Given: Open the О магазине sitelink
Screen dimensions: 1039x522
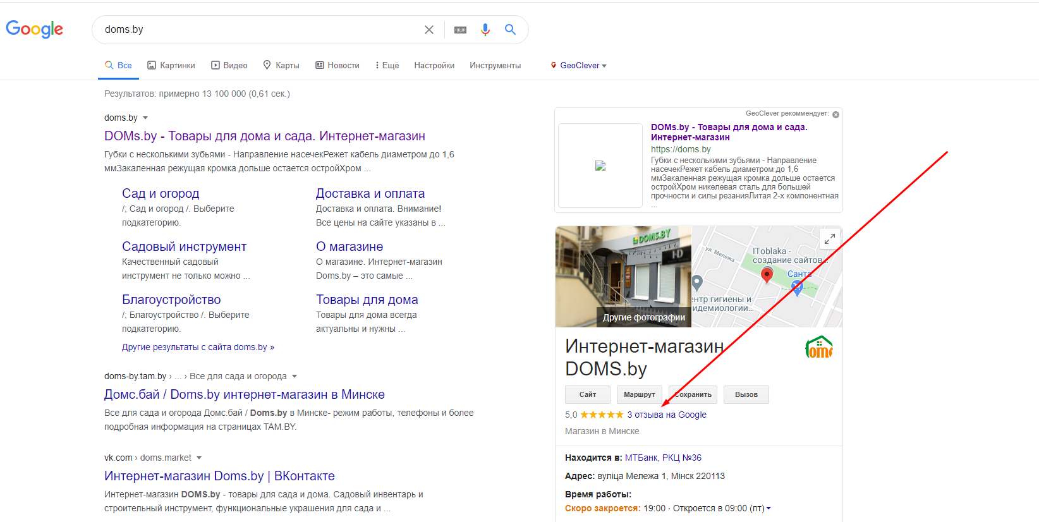Looking at the screenshot, I should [349, 246].
